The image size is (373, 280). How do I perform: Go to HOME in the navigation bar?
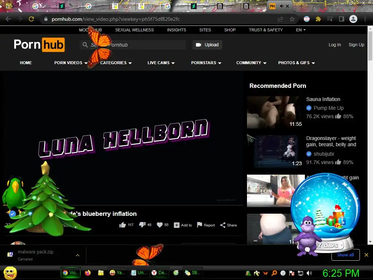point(26,63)
